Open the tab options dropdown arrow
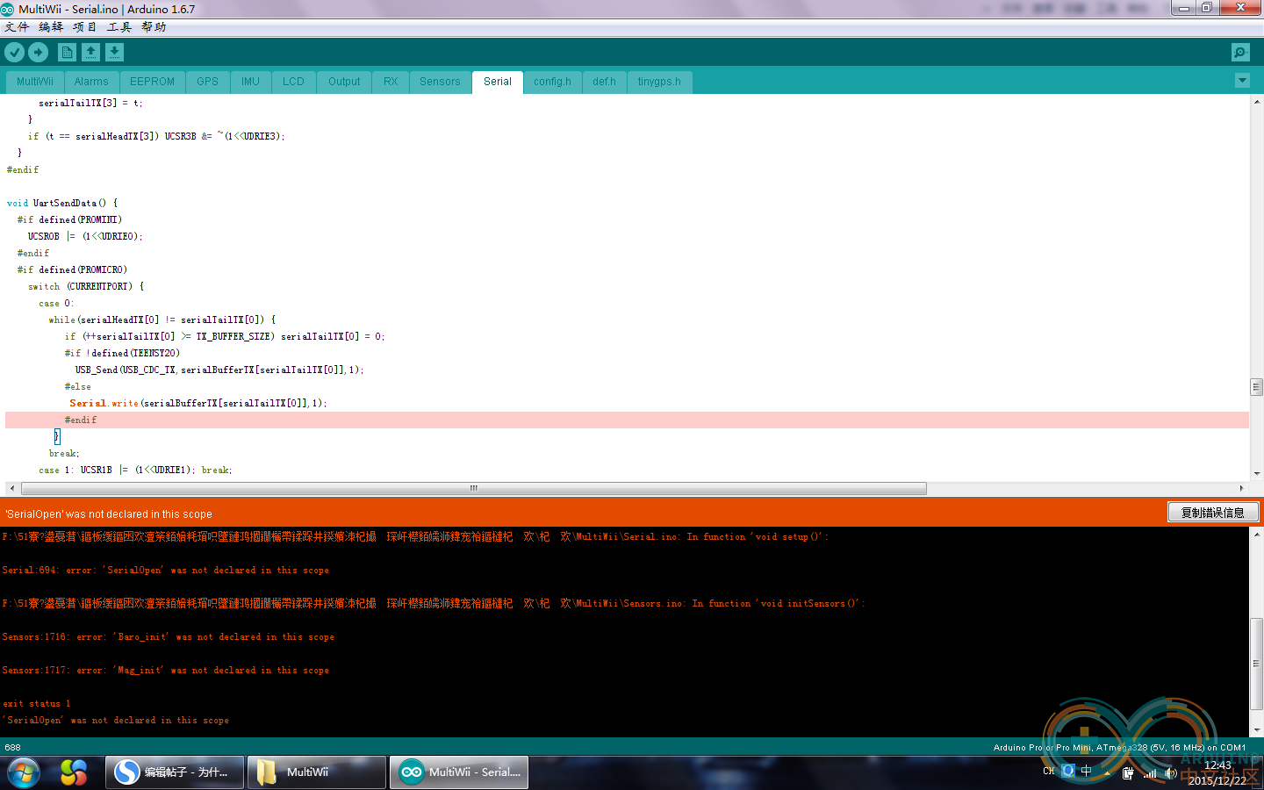Screen dimensions: 1264x790 [1242, 81]
